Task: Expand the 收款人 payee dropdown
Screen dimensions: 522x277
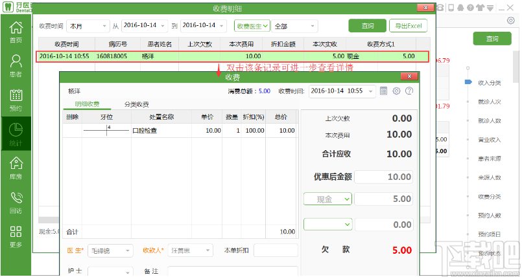Action: (x=208, y=250)
